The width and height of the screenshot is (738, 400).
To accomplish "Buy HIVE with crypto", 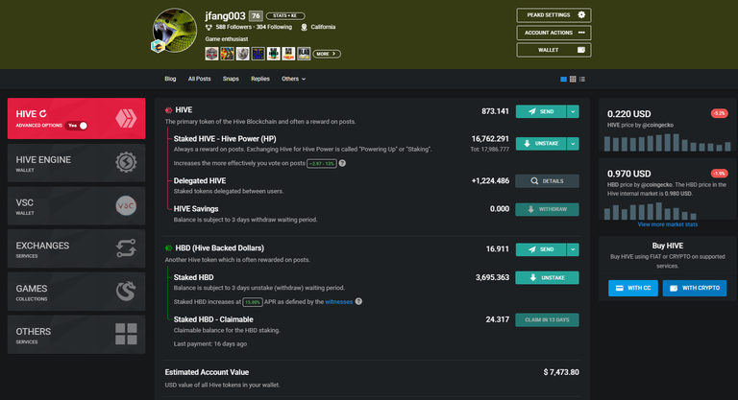I will [695, 288].
